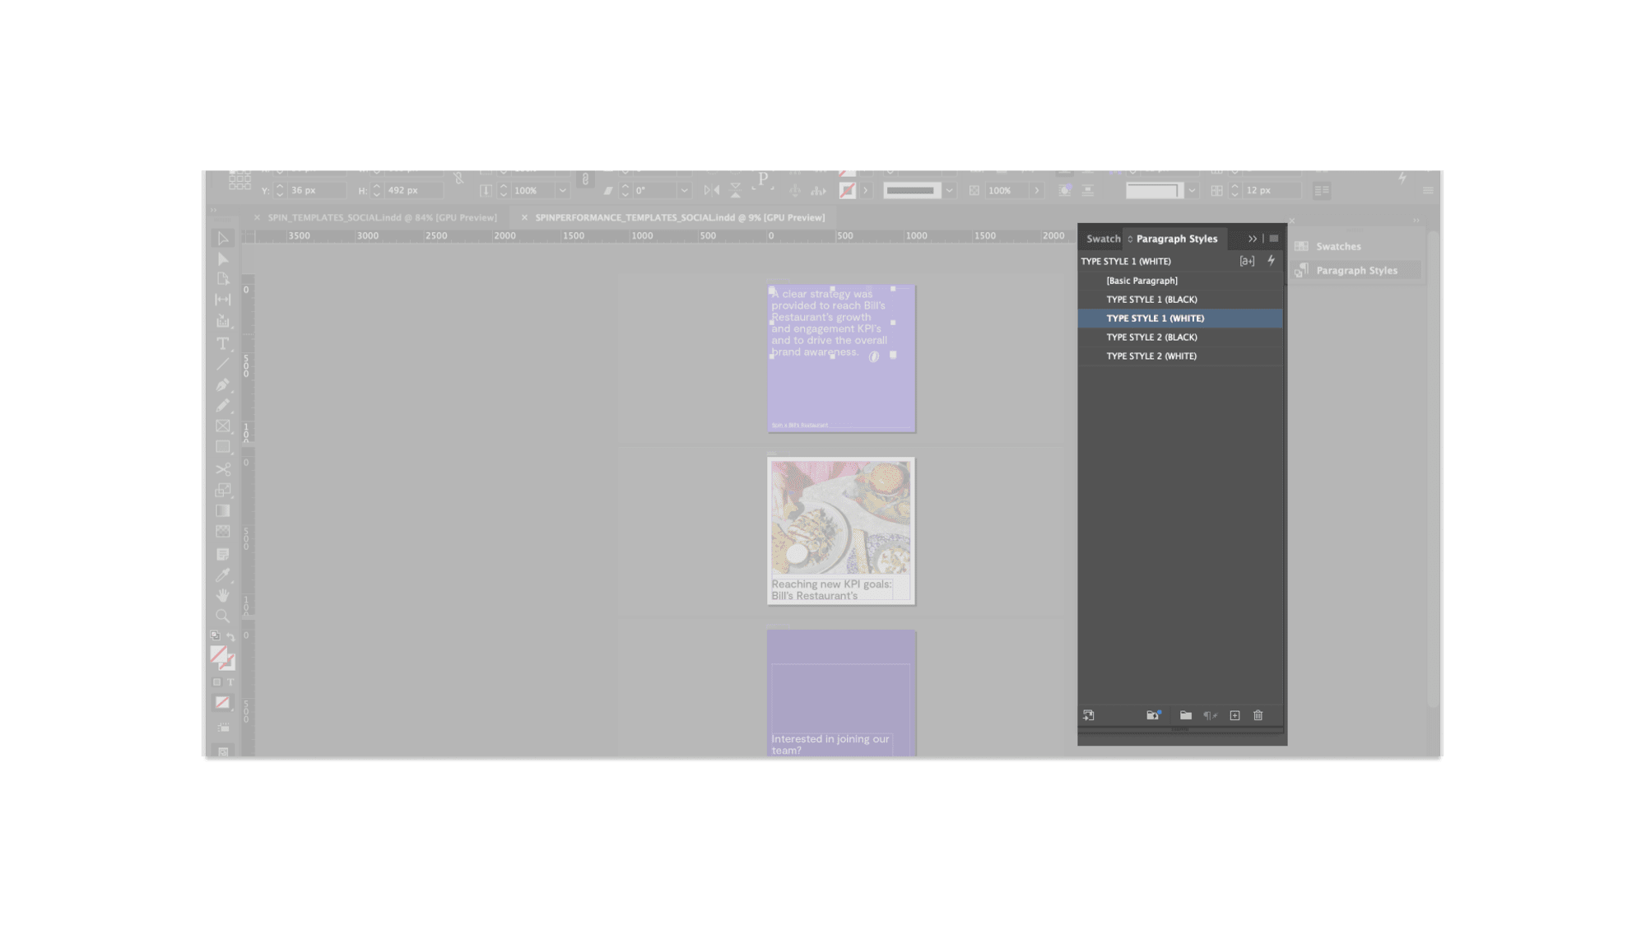Click the Y position field
The image size is (1646, 926).
317,191
